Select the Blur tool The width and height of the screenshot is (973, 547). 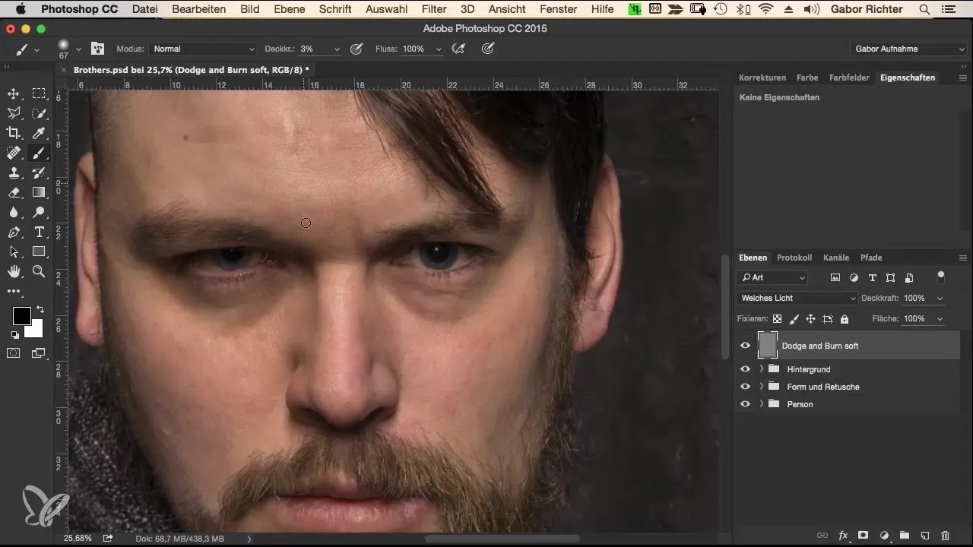[14, 213]
